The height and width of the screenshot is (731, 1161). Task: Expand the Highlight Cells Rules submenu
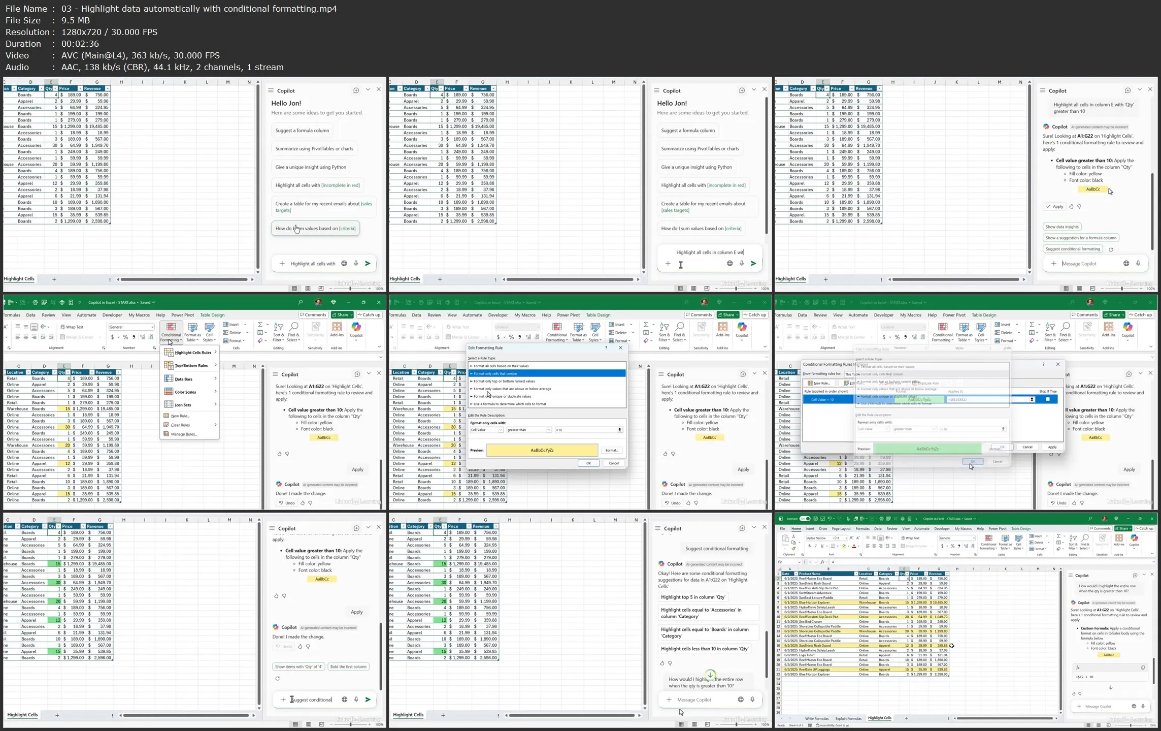(x=192, y=353)
